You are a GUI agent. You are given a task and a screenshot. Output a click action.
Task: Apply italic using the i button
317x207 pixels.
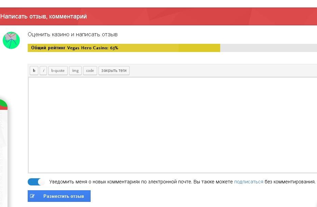[x=43, y=70]
